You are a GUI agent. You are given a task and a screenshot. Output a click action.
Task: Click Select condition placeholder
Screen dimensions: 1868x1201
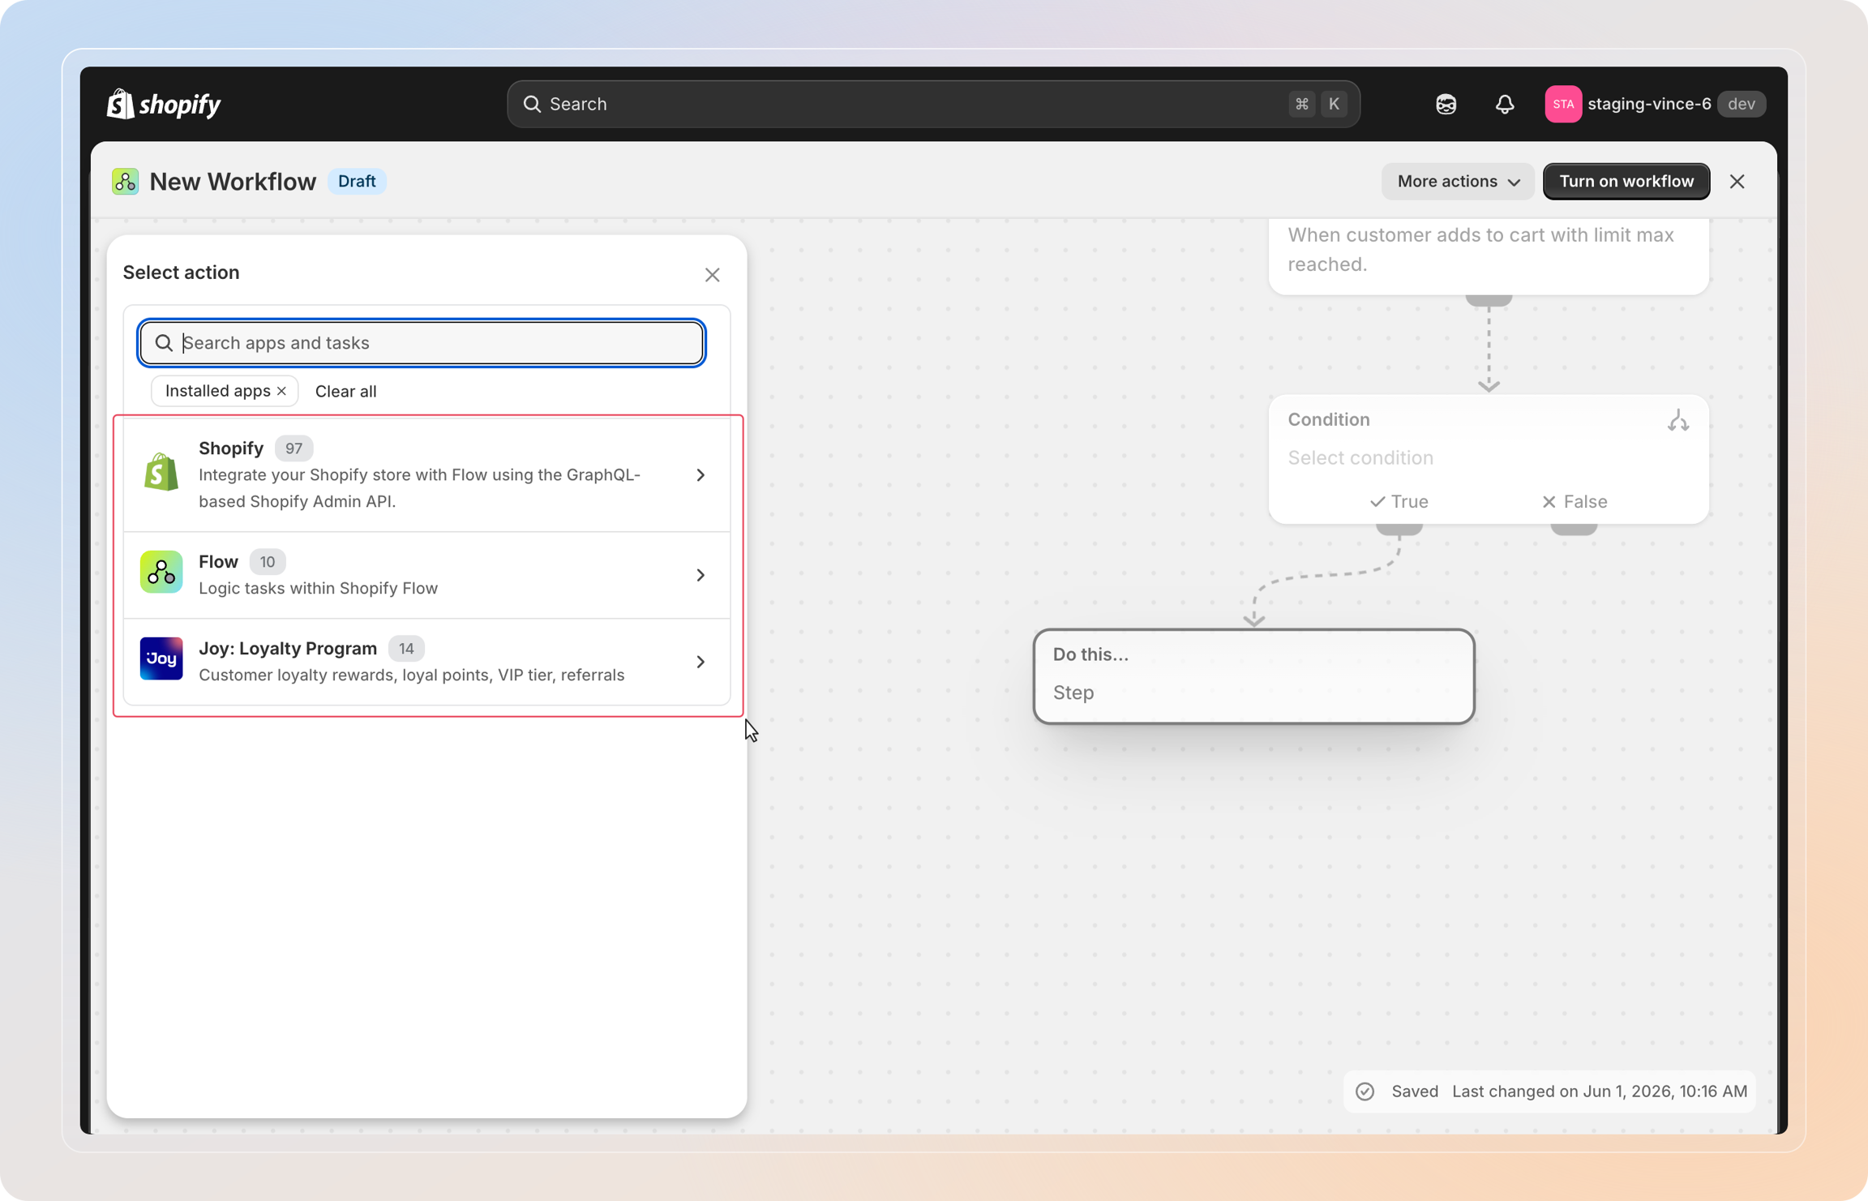(x=1360, y=457)
